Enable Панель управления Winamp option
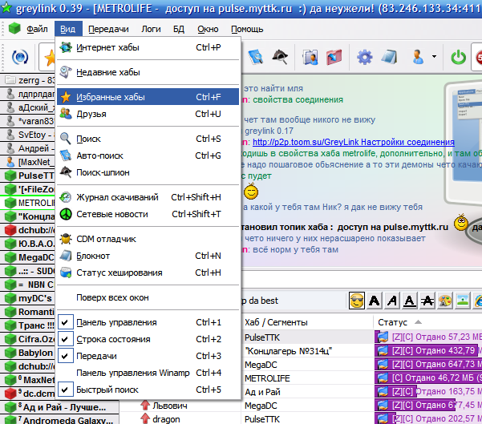The height and width of the screenshot is (424, 482). click(148, 373)
